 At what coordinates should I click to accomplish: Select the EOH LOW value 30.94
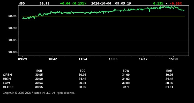[39, 83]
